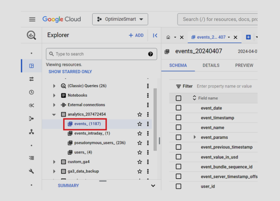Check the user_id field checkbox
The image size is (280, 201).
coord(178,186)
